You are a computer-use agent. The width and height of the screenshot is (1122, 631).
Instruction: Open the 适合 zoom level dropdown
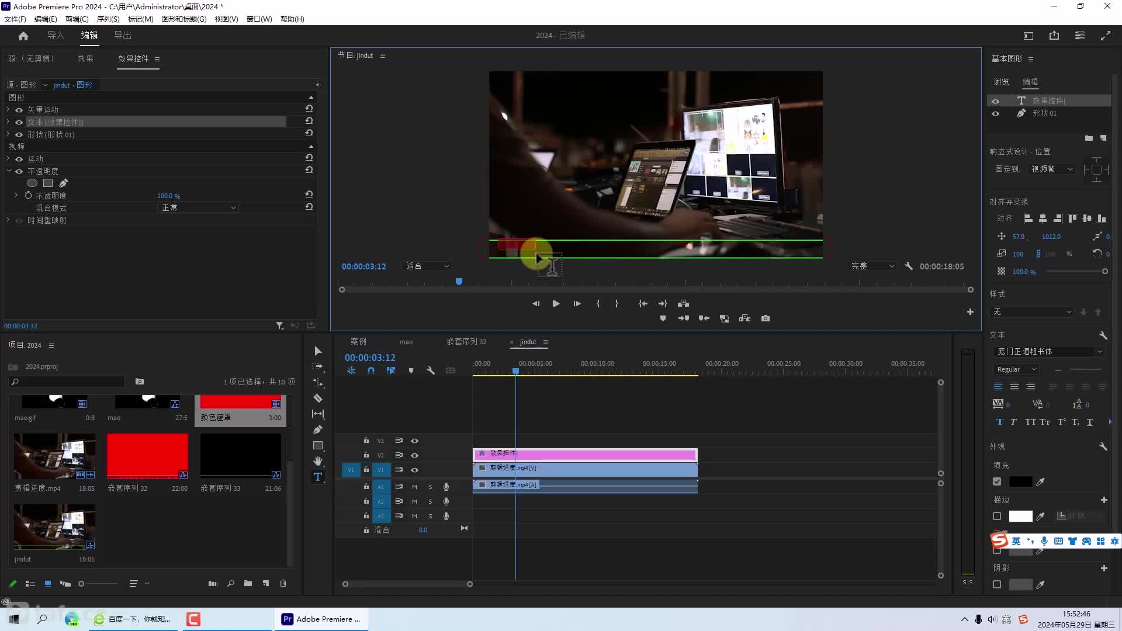click(x=427, y=266)
